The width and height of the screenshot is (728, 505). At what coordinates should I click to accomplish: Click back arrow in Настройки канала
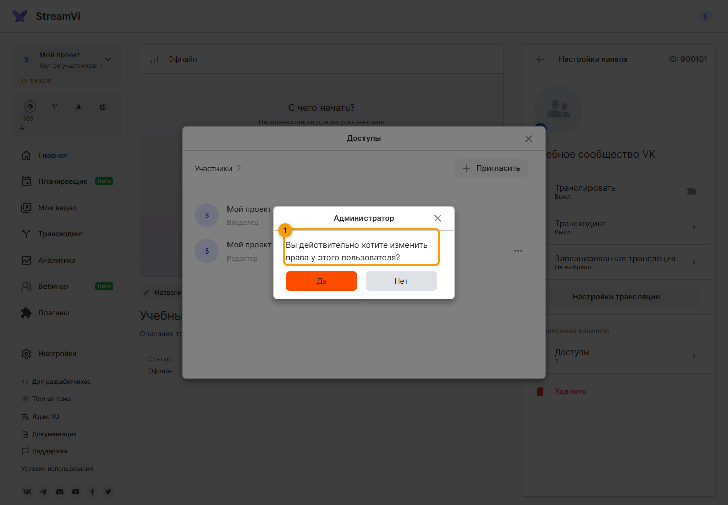540,59
